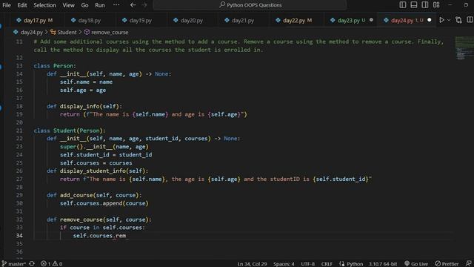Click the minimap code overview
The height and width of the screenshot is (267, 474).
464,48
